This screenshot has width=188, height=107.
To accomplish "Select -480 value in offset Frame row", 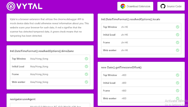I will [x=124, y=91].
